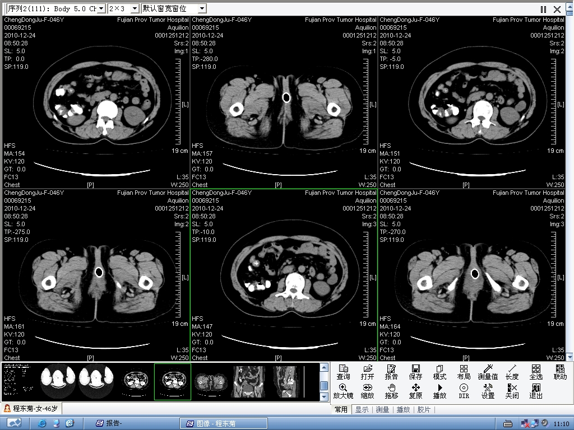
Task: Select the unhighlighted axial abdomen thumbnail left of the green-framed one
Action: coord(135,381)
